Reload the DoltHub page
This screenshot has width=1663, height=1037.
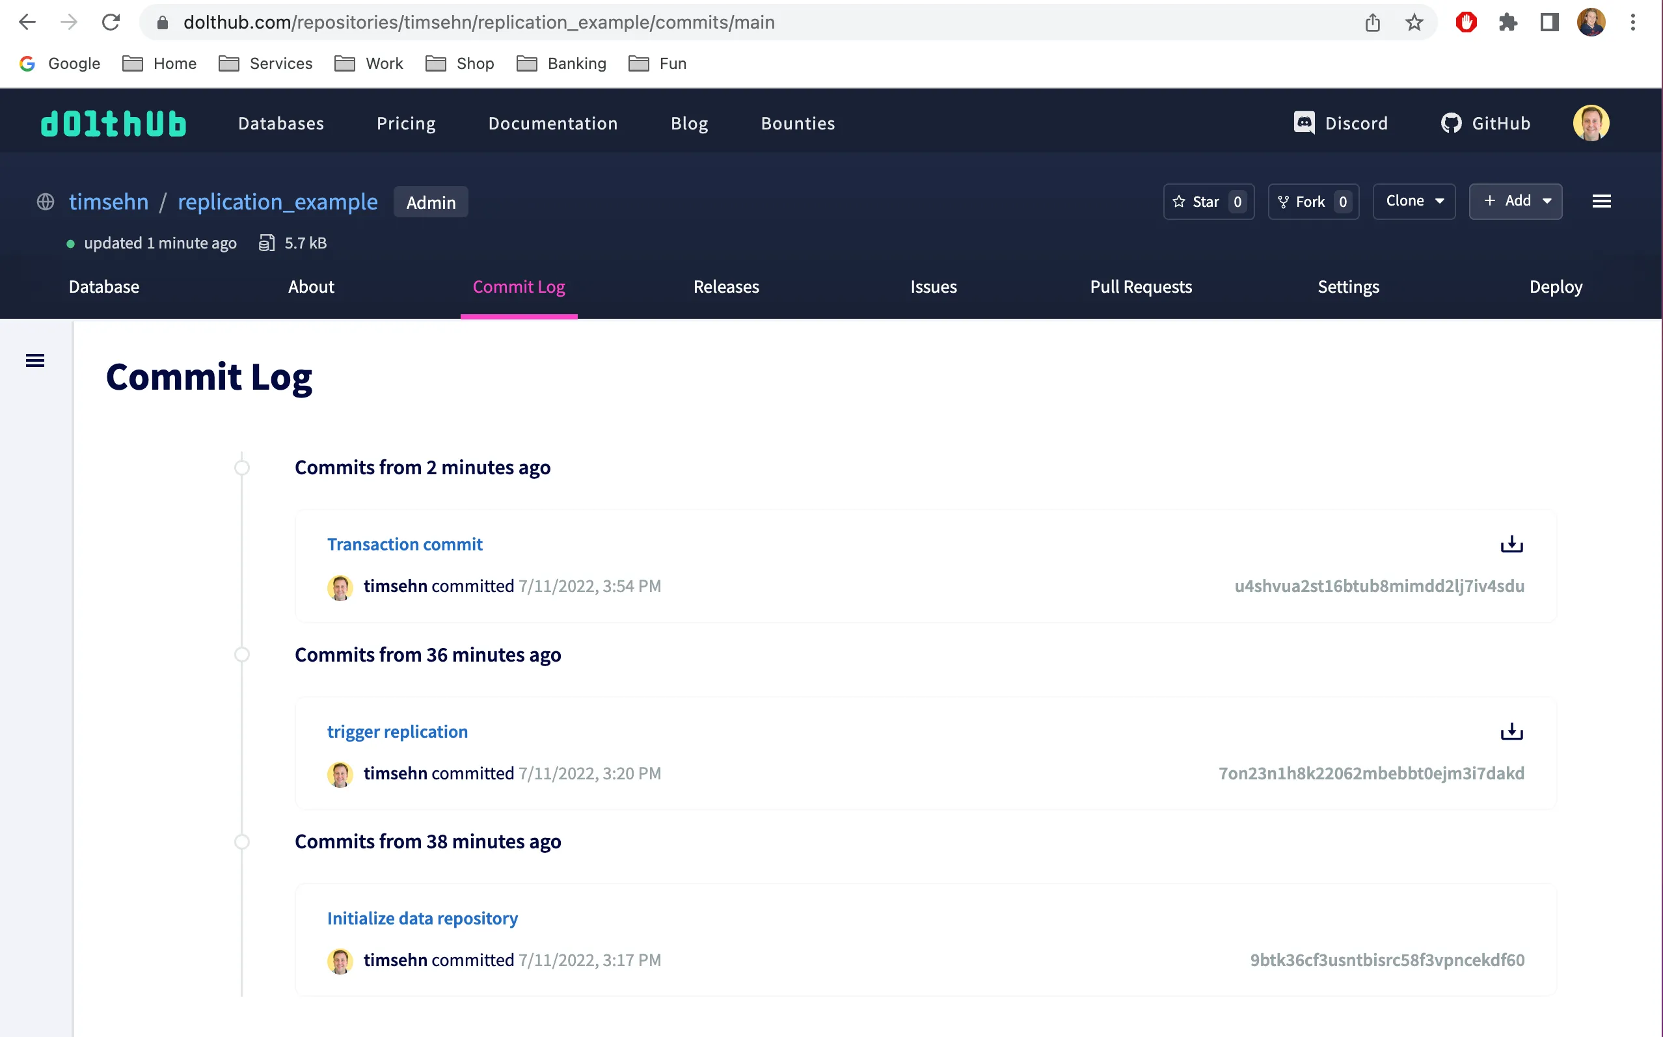click(x=111, y=22)
